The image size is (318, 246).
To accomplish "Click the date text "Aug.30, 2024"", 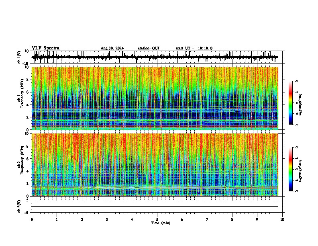I will 112,48.
